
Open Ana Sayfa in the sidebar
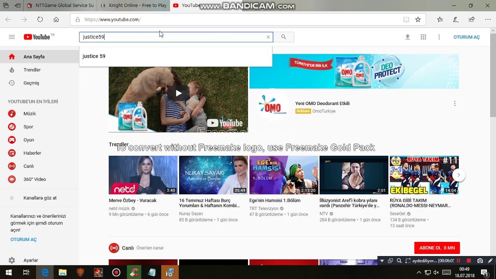click(39, 57)
